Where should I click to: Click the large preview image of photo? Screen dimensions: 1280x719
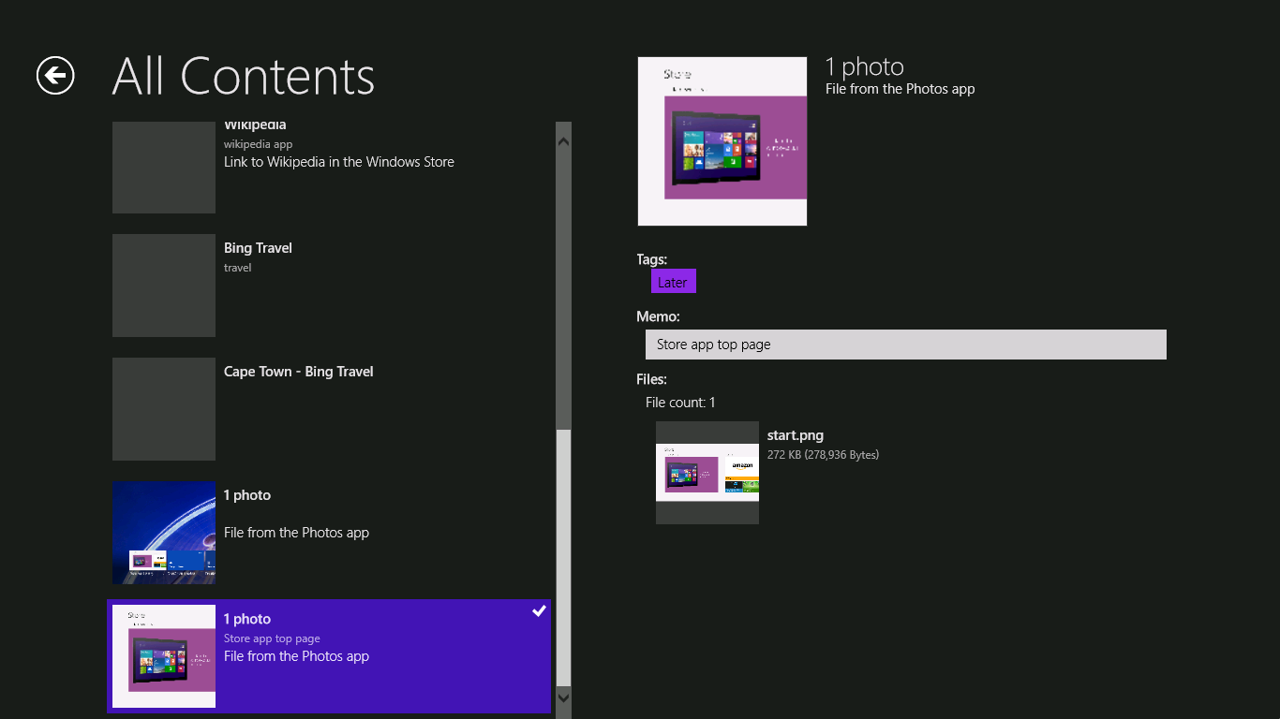click(x=722, y=141)
